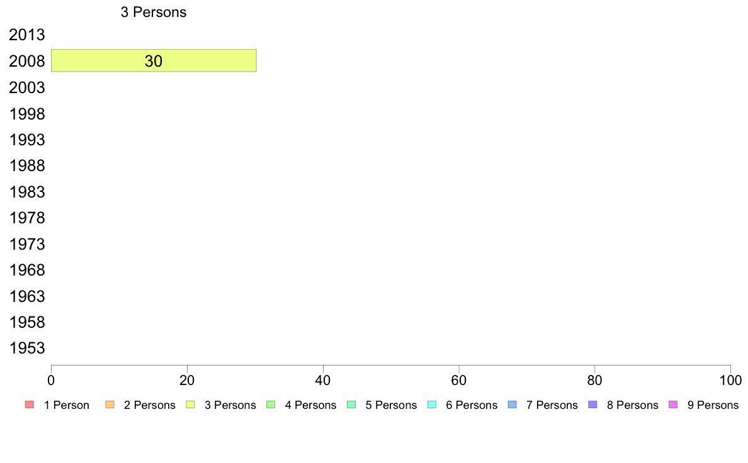Click the 6 Persons cyan legend swatch
The height and width of the screenshot is (463, 748).
pos(432,405)
